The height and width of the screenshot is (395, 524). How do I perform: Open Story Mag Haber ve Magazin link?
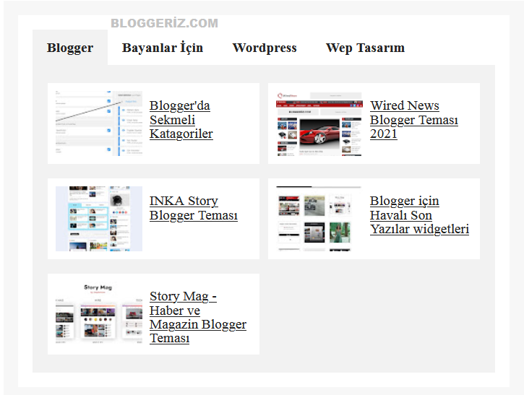[198, 317]
